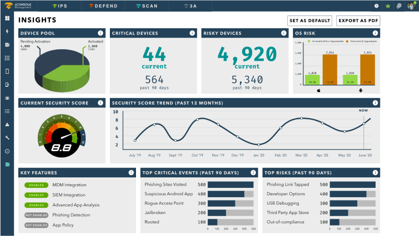Open the wrench settings sidebar icon

(x=7, y=138)
